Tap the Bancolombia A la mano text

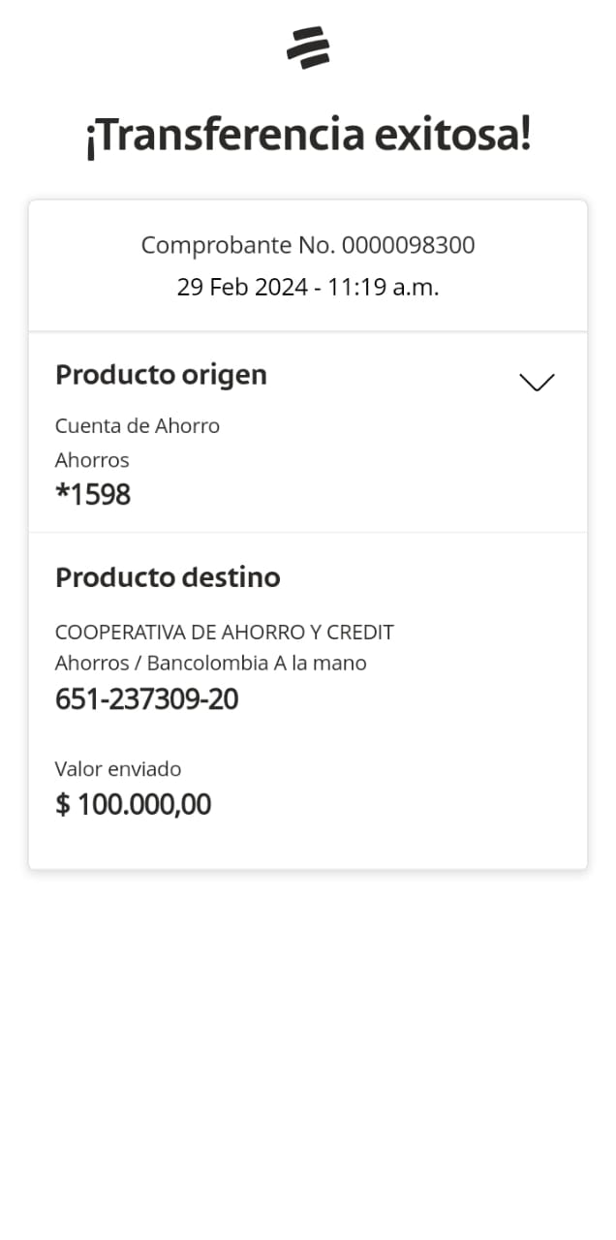(257, 664)
